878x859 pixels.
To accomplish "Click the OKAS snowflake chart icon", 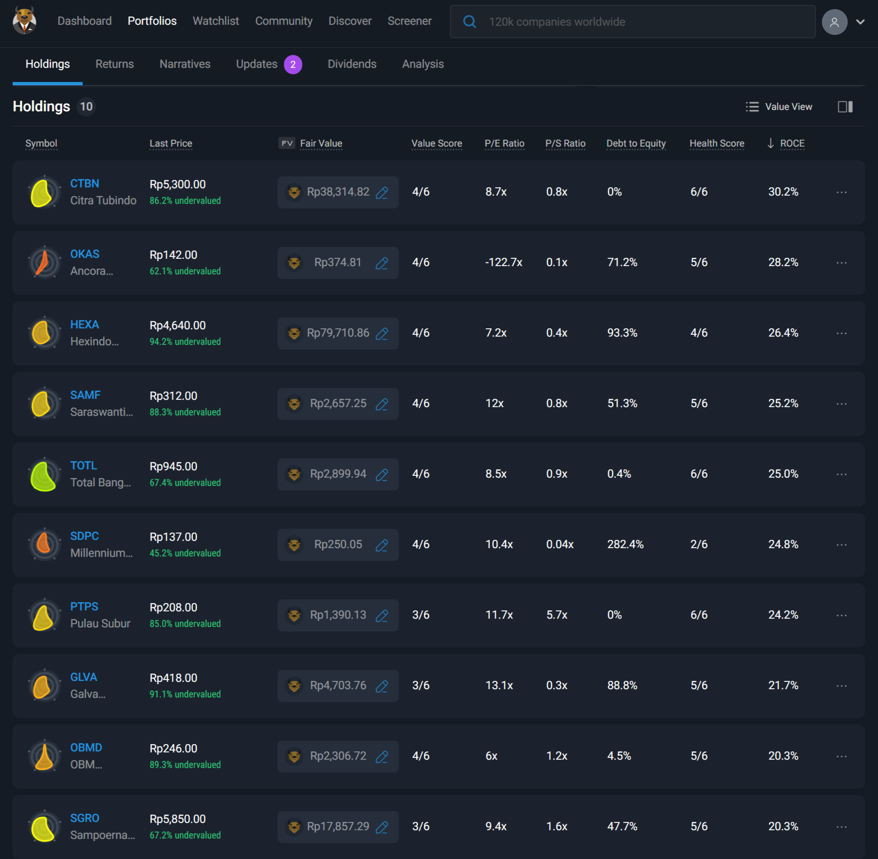I will [x=44, y=263].
